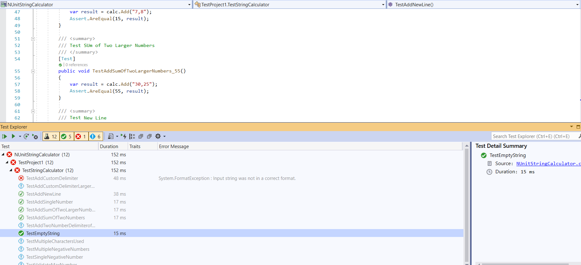The height and width of the screenshot is (265, 581).
Task: Select TestSingleNegativeNumber test
Action: (x=55, y=257)
